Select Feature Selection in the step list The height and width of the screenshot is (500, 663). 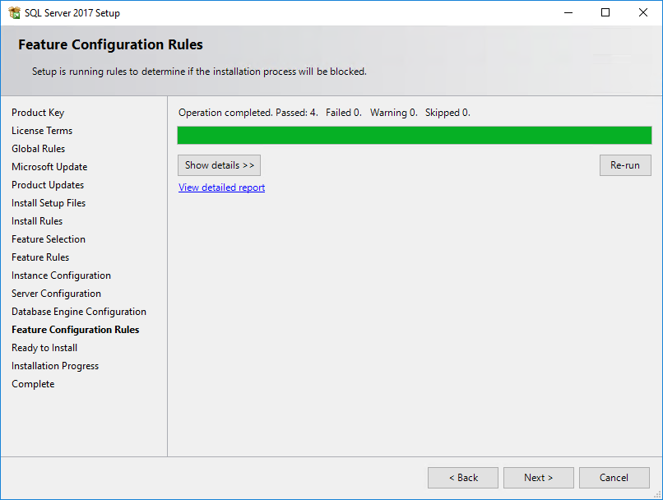pyautogui.click(x=49, y=239)
